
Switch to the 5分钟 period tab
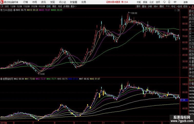(x=19, y=6)
